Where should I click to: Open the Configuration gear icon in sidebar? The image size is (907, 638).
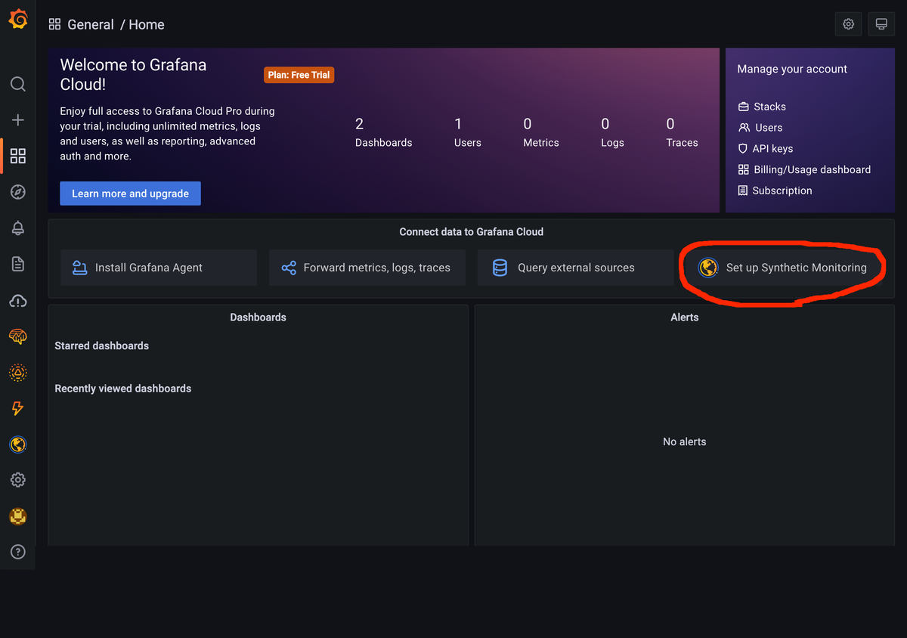click(x=18, y=480)
